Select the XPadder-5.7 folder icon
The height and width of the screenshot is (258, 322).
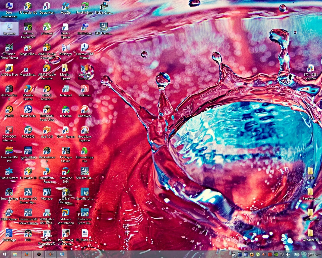click(311, 235)
